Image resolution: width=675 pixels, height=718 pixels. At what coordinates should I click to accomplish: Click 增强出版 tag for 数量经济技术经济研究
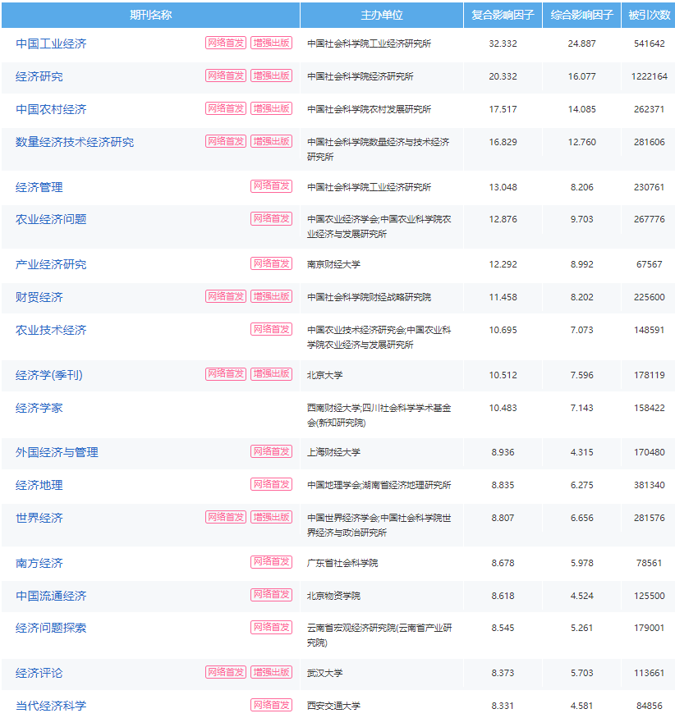(271, 141)
